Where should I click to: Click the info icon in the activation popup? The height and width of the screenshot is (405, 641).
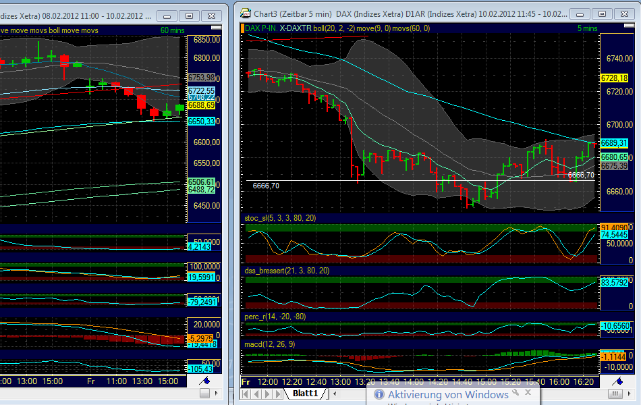378,393
